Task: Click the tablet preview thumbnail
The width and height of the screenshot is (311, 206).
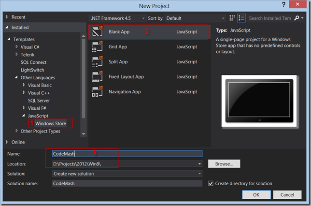Action: (x=259, y=101)
